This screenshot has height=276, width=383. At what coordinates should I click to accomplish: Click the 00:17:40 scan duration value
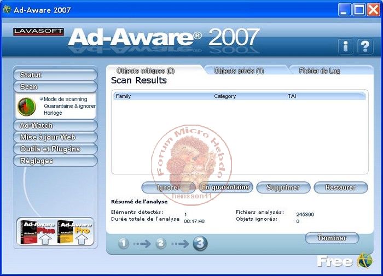pyautogui.click(x=194, y=221)
